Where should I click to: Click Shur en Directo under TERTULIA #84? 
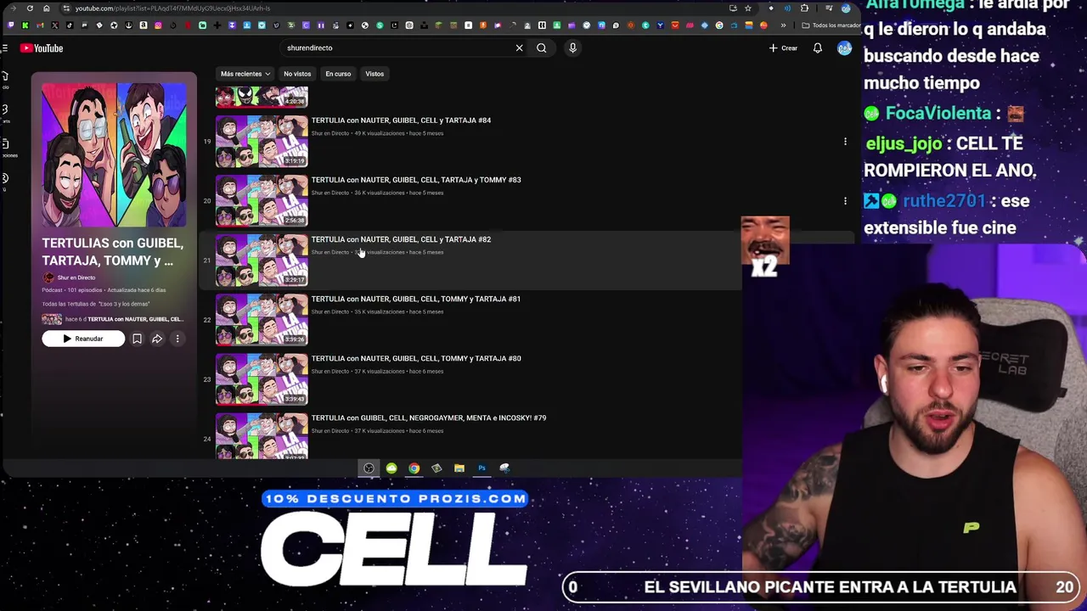[329, 133]
